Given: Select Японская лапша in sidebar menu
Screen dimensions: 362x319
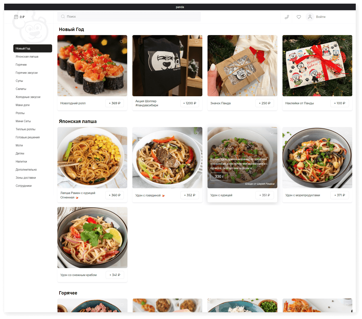Looking at the screenshot, I should click(x=27, y=57).
